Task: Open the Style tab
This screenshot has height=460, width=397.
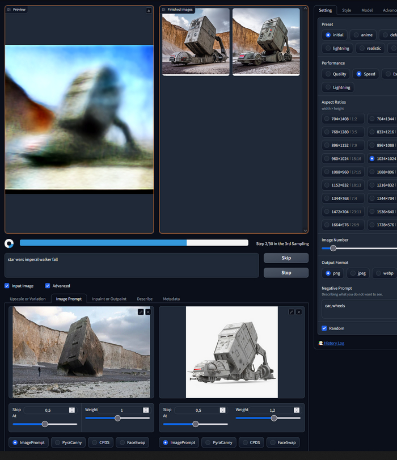Action: 346,10
